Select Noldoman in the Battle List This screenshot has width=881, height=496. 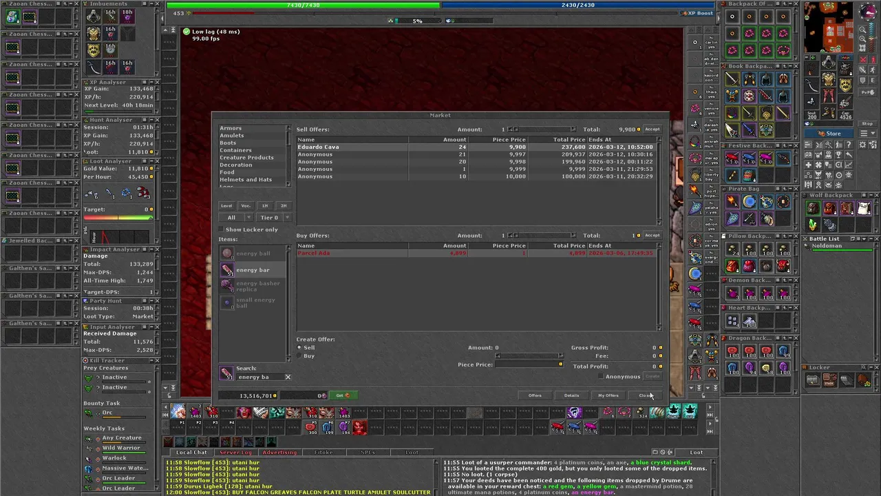(x=838, y=247)
